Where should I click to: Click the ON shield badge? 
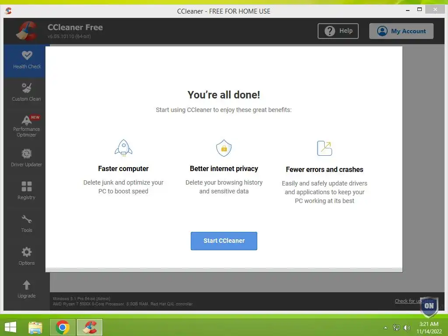(x=429, y=306)
